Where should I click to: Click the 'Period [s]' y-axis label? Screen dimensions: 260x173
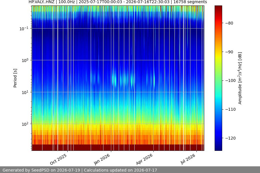tap(15, 78)
